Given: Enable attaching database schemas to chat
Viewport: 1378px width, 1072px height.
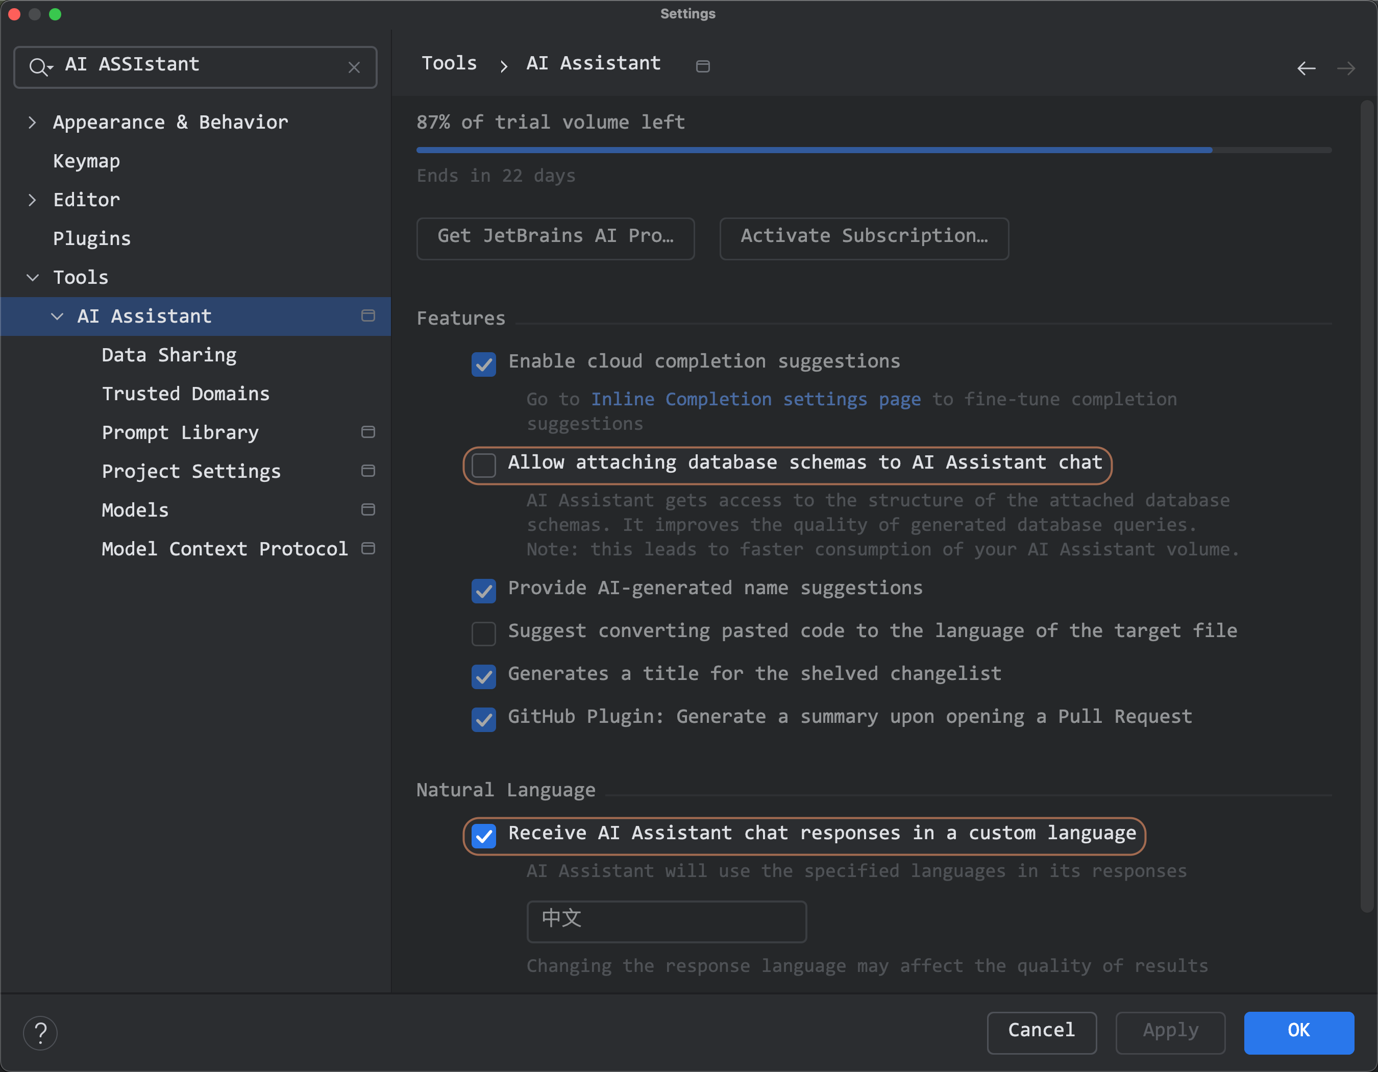Looking at the screenshot, I should (483, 465).
